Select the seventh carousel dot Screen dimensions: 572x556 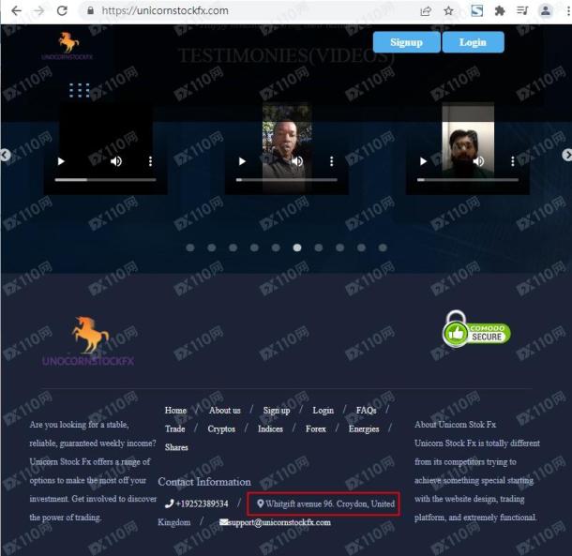(x=319, y=248)
